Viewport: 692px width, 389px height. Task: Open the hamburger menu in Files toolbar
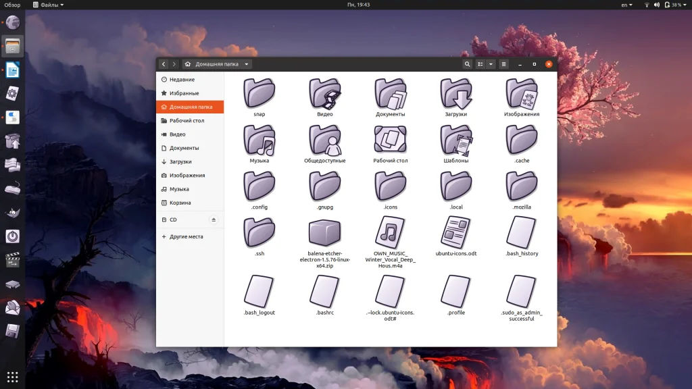pyautogui.click(x=503, y=64)
